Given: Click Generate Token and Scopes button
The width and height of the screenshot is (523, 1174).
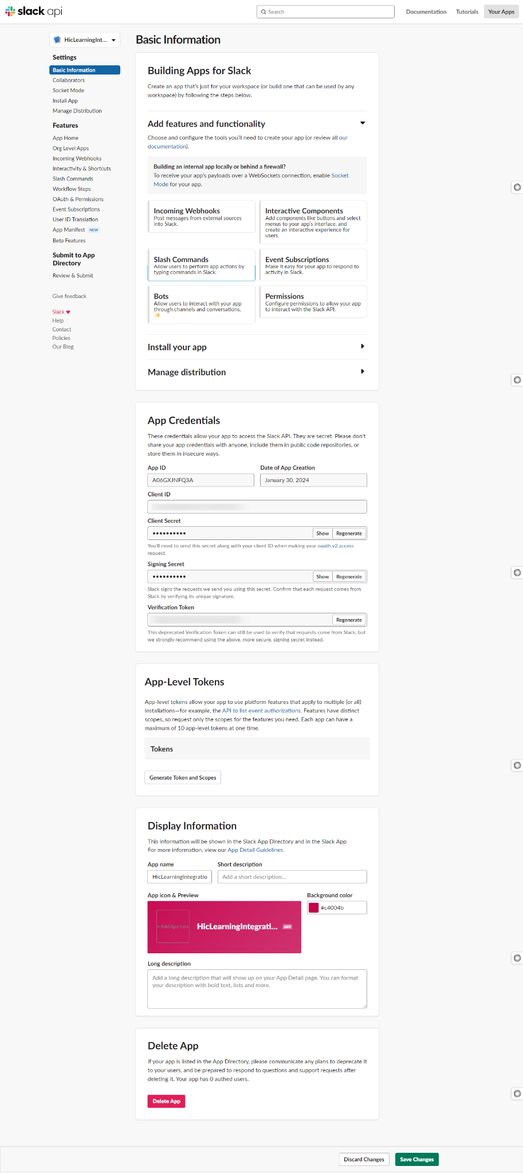Looking at the screenshot, I should point(183,778).
